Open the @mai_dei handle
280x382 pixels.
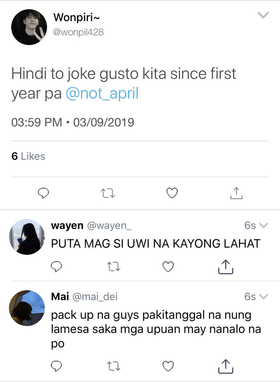[95, 297]
